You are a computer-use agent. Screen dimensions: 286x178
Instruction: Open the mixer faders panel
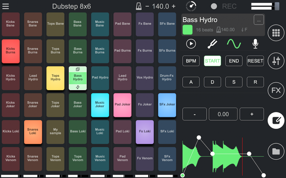276,61
